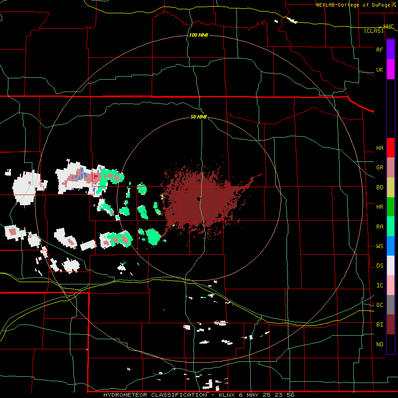The image size is (398, 398).
Task: Click the HA red legend color block
Action: [390, 148]
